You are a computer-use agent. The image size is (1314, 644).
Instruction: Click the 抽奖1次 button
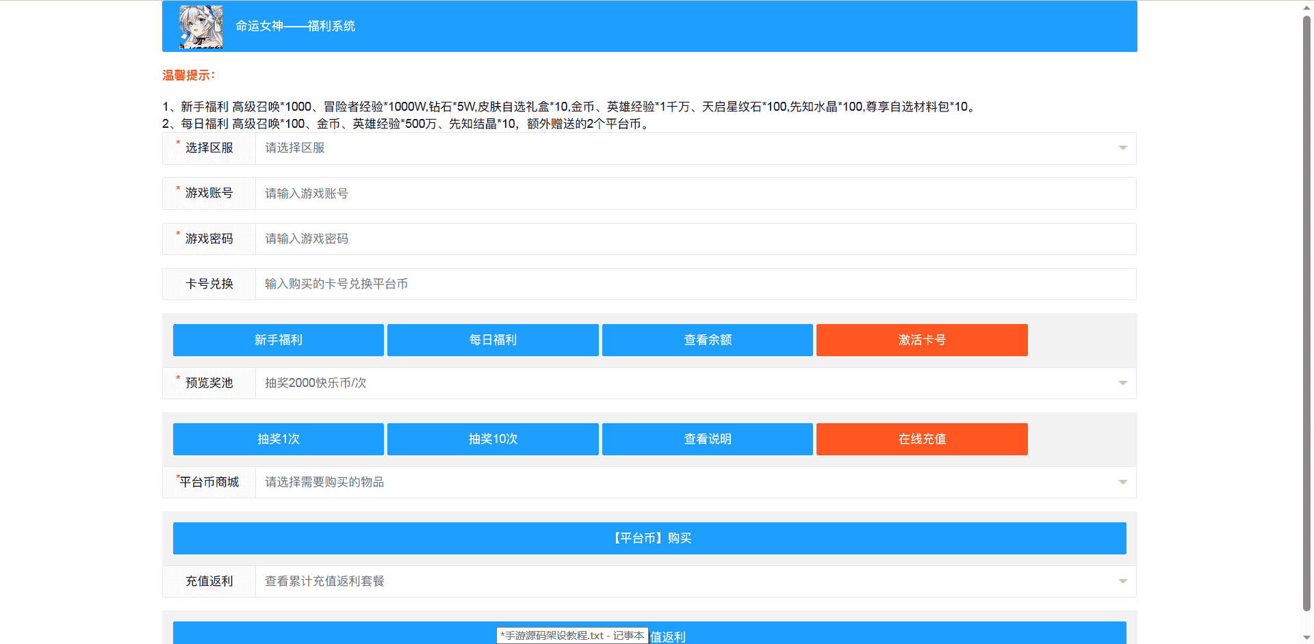point(278,440)
